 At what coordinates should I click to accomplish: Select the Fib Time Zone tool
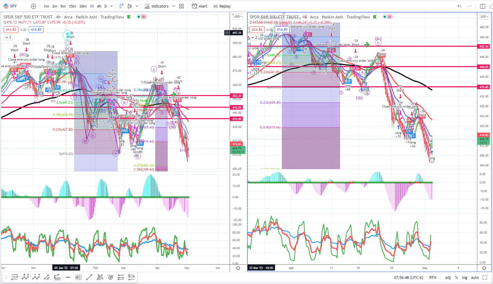(x=78, y=277)
